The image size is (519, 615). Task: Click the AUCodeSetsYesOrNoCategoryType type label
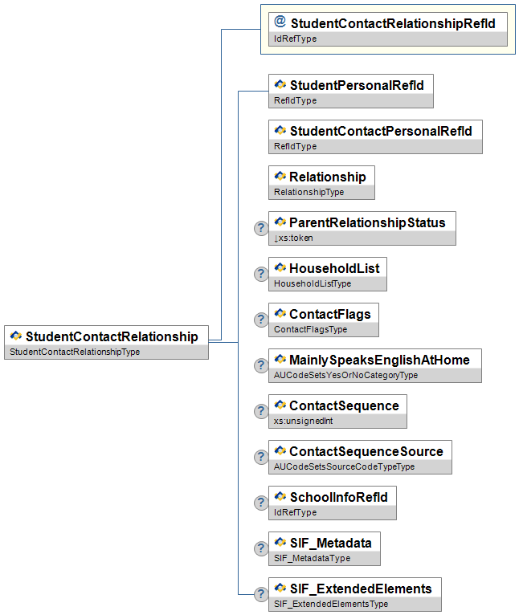click(345, 375)
